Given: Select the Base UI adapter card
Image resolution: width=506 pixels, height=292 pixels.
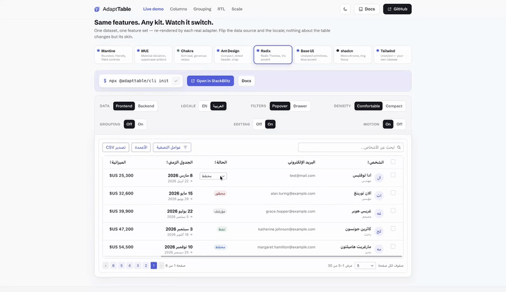Looking at the screenshot, I should [x=312, y=55].
